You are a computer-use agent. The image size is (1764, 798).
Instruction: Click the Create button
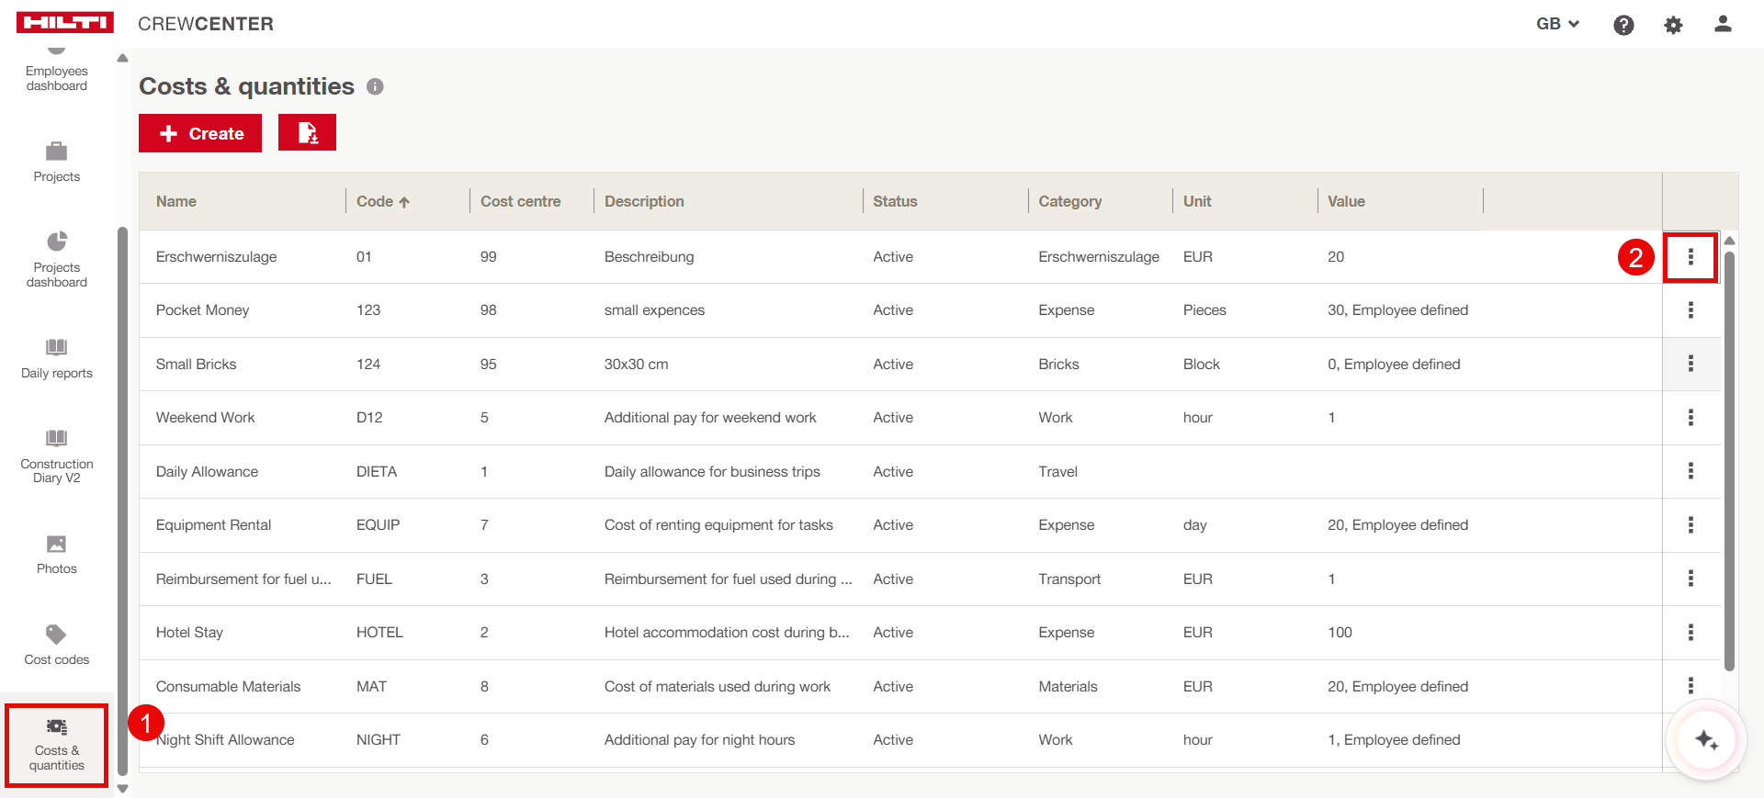tap(200, 133)
